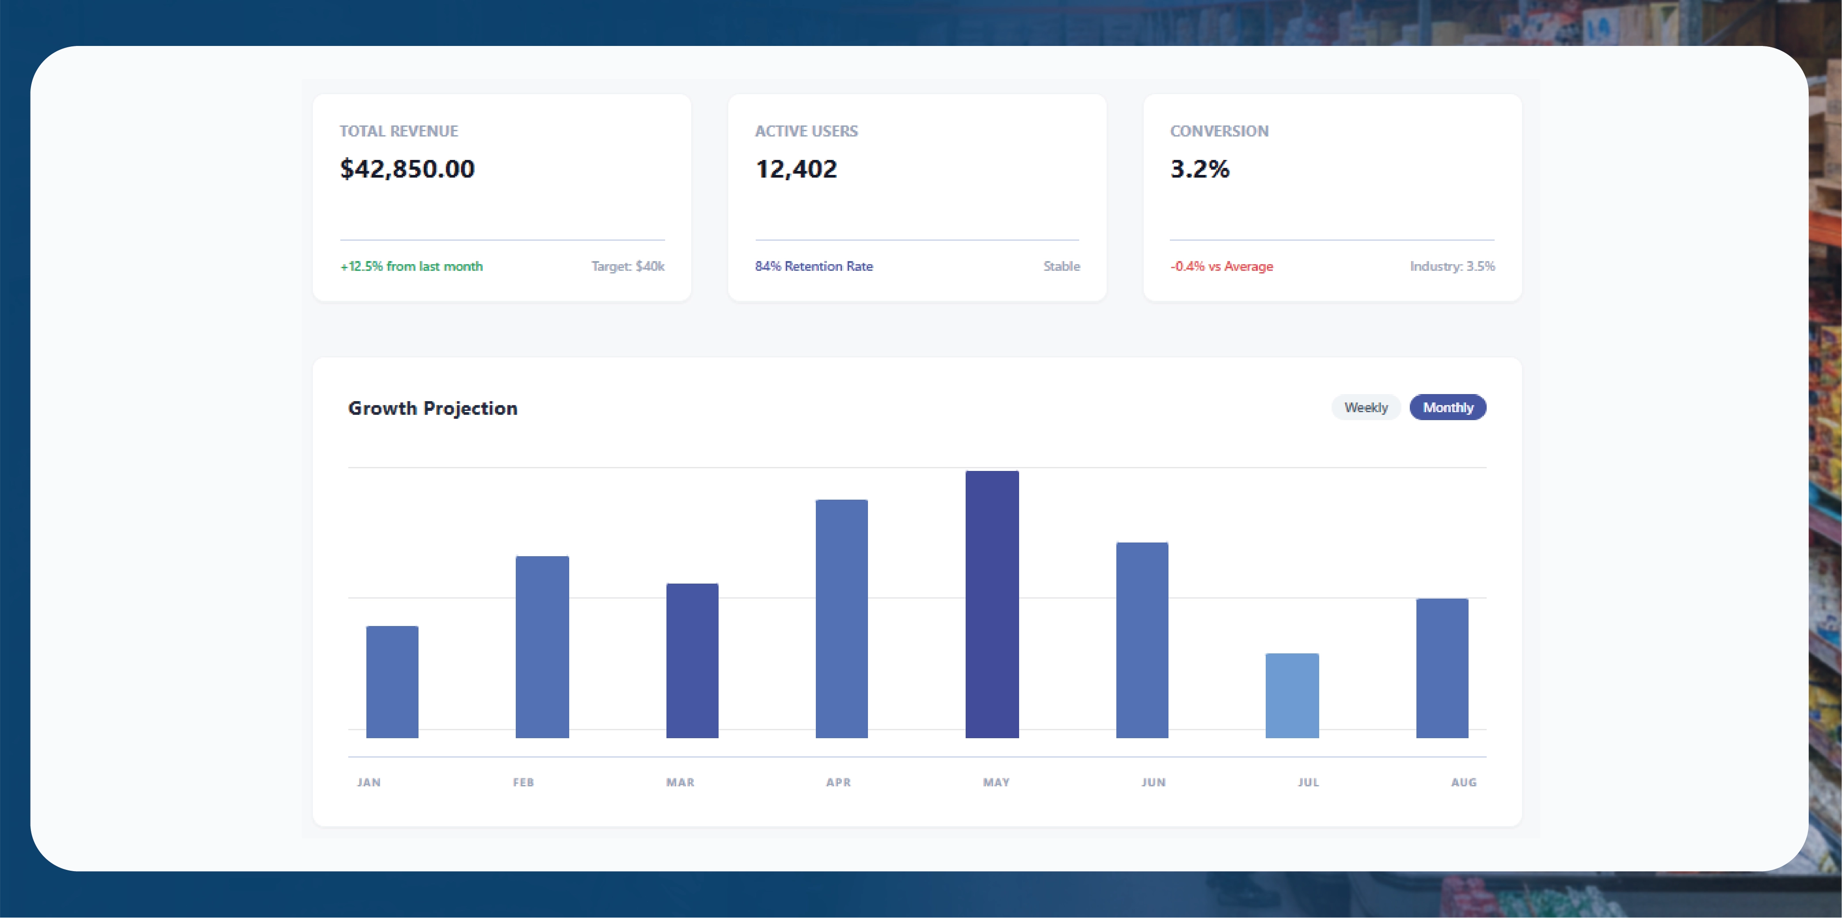Select the AUG bar in chart

pos(1442,668)
